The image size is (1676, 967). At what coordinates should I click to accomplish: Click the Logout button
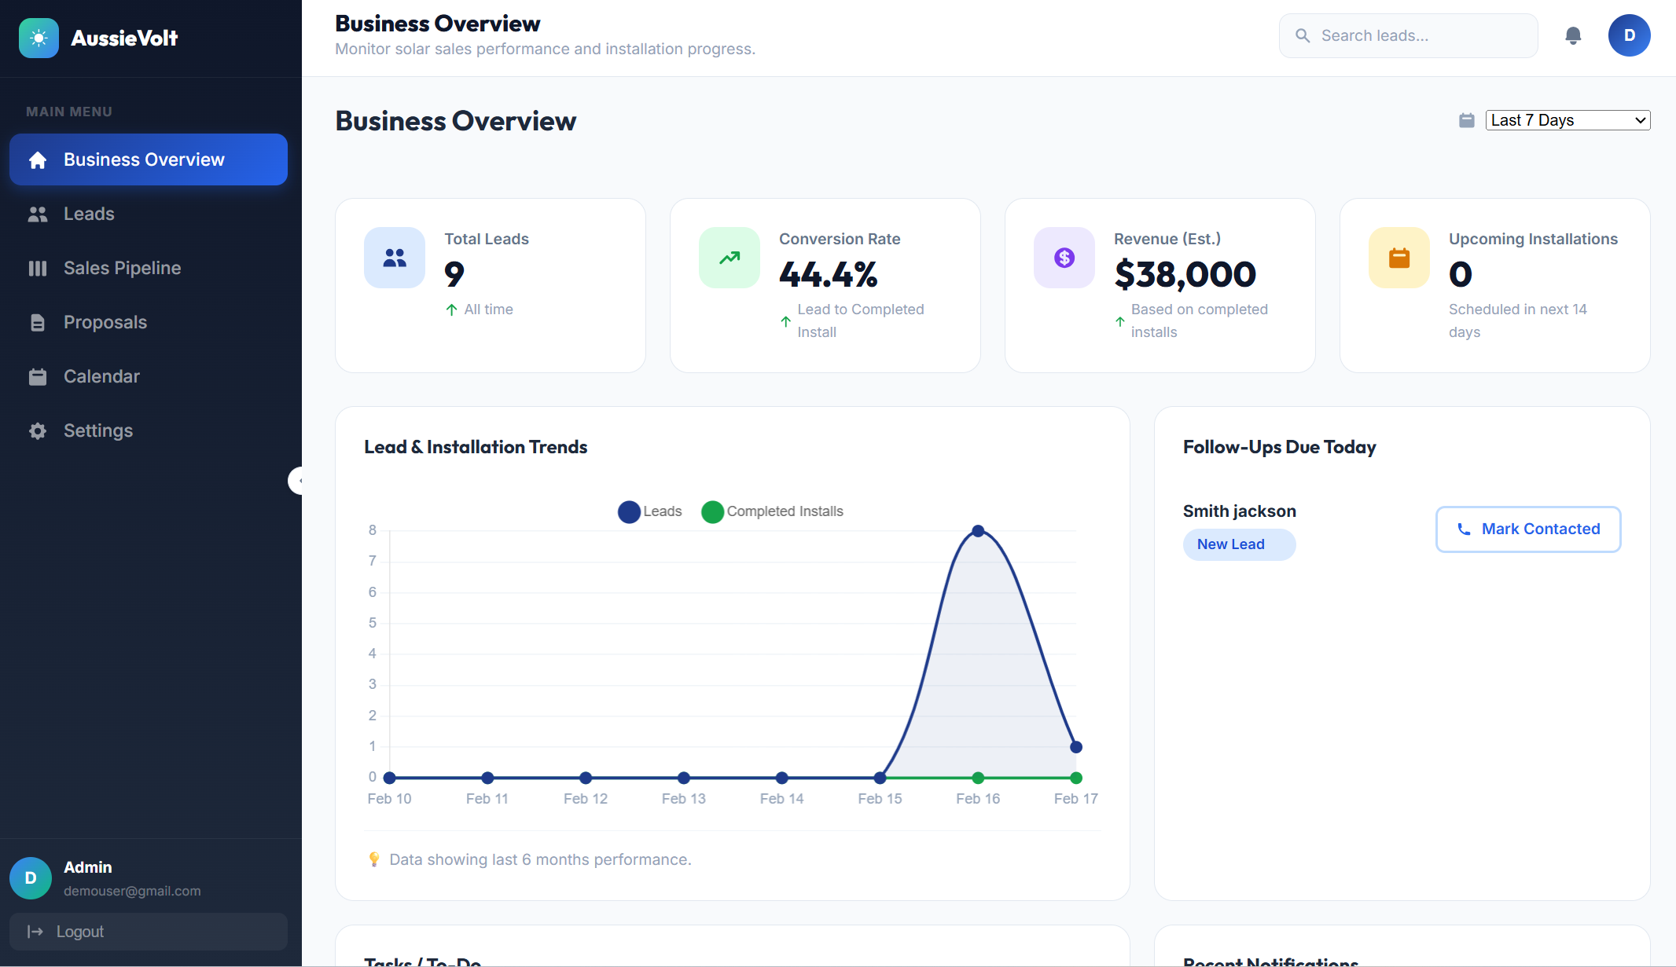[x=148, y=932]
